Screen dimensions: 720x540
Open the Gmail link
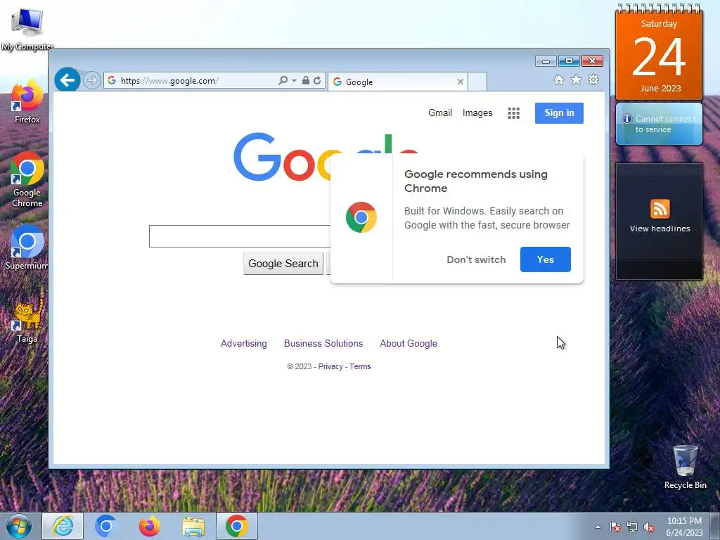point(440,113)
